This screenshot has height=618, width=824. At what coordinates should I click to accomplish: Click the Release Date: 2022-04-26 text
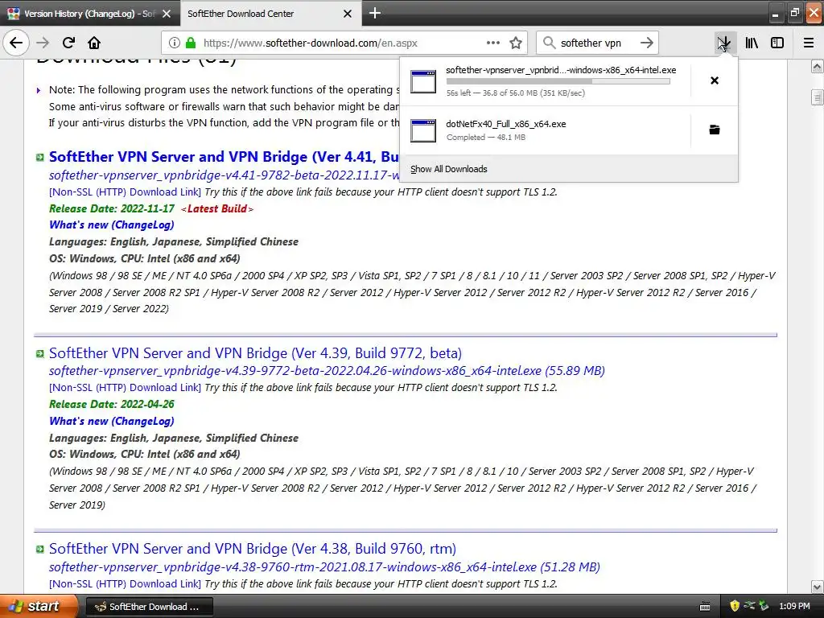click(111, 404)
